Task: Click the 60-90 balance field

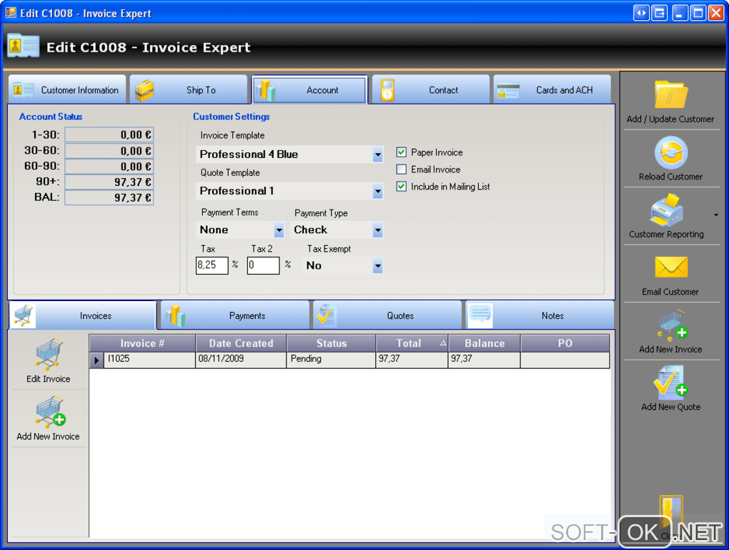Action: [x=109, y=166]
